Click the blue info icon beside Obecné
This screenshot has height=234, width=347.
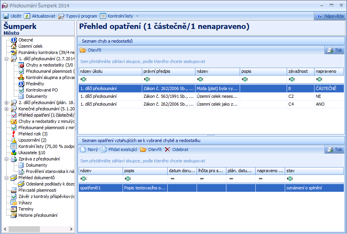click(14, 40)
